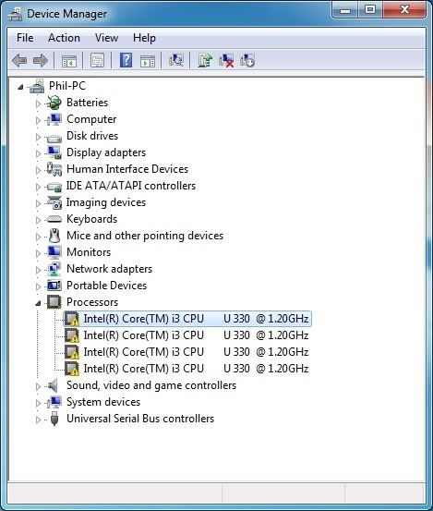Select IDE ATA/ATAPI controllers label
433x511 pixels.
pos(131,186)
